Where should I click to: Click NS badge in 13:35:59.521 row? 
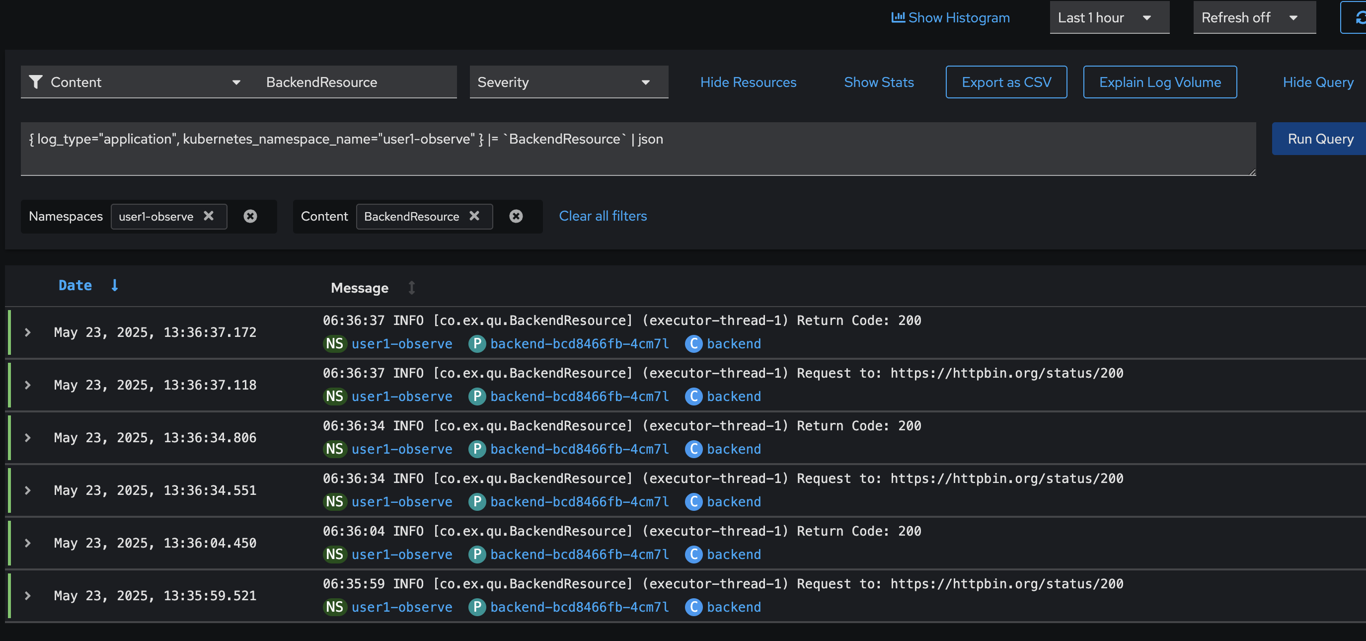click(335, 607)
